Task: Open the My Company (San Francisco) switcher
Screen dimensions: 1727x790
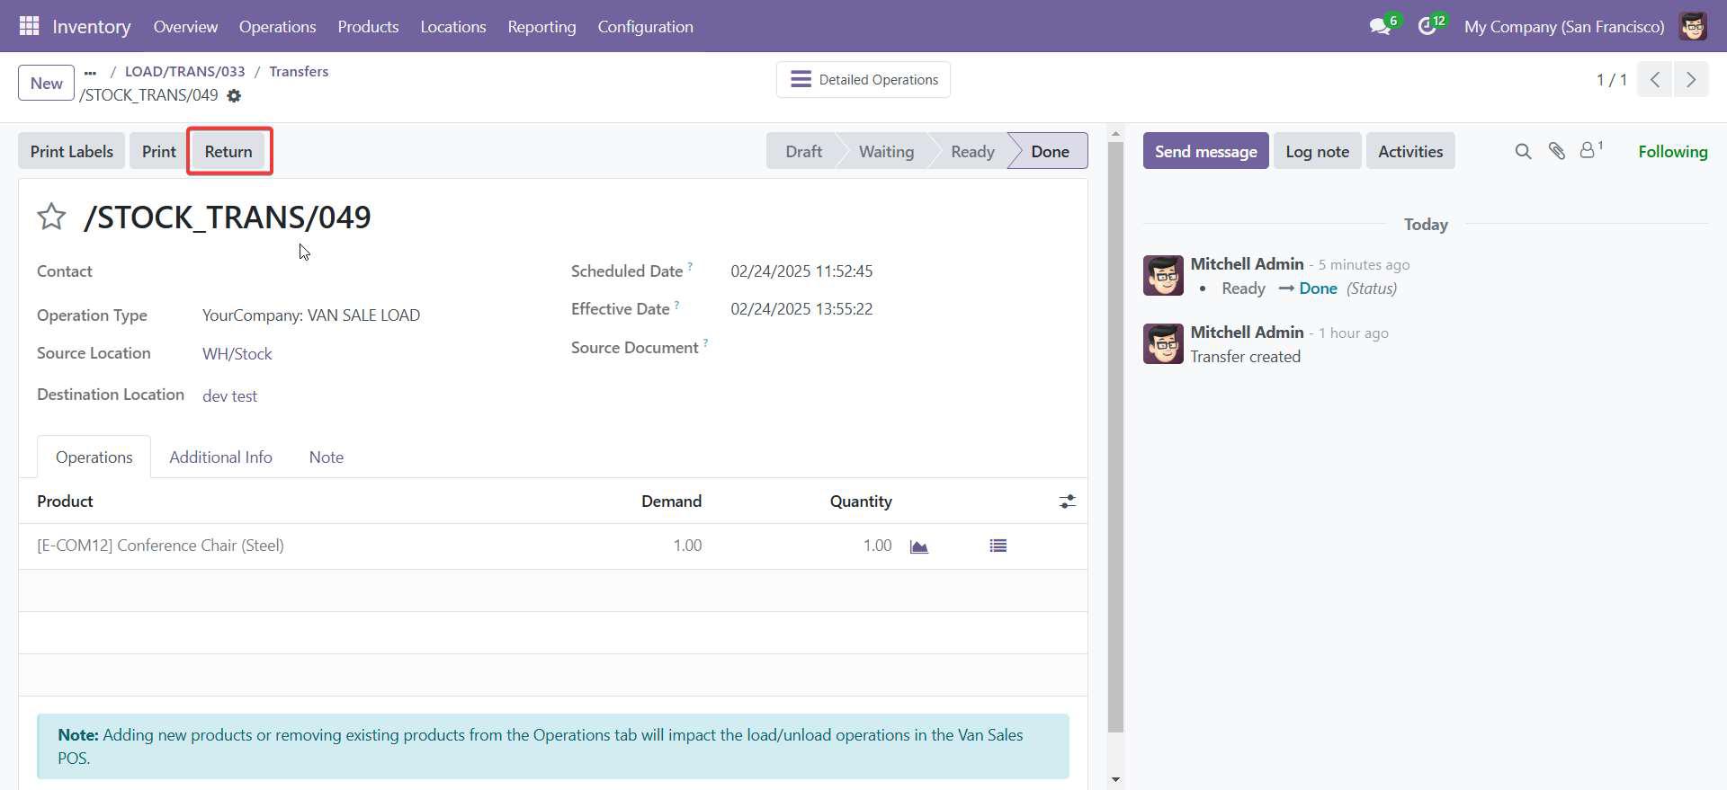Action: point(1563,27)
